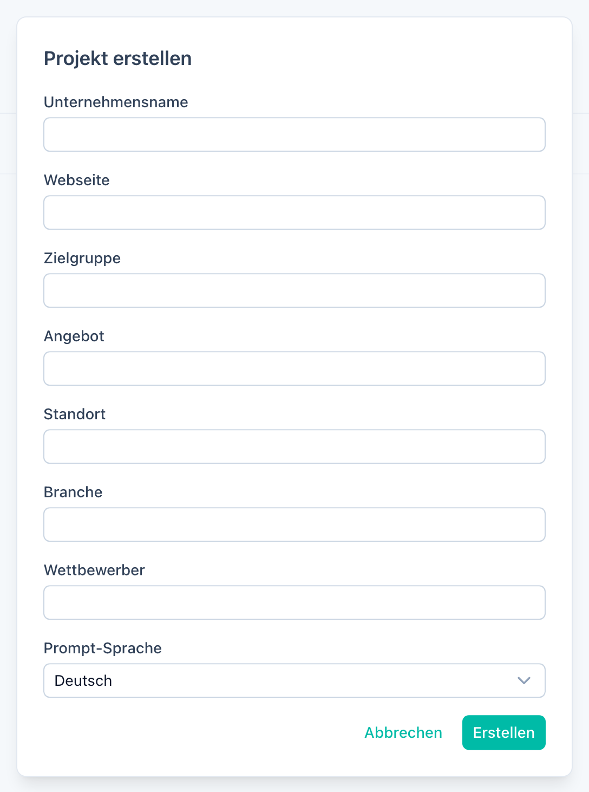Image resolution: width=589 pixels, height=792 pixels.
Task: Click the Standort input field
Action: click(x=294, y=446)
